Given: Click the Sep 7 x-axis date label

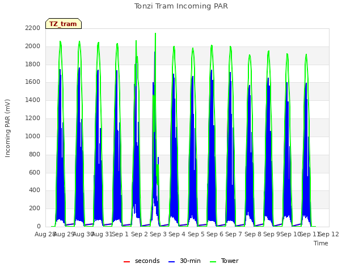Looking at the screenshot, I should pyautogui.click(x=234, y=234).
